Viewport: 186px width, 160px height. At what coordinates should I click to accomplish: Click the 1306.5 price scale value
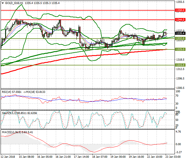pos(180,78)
